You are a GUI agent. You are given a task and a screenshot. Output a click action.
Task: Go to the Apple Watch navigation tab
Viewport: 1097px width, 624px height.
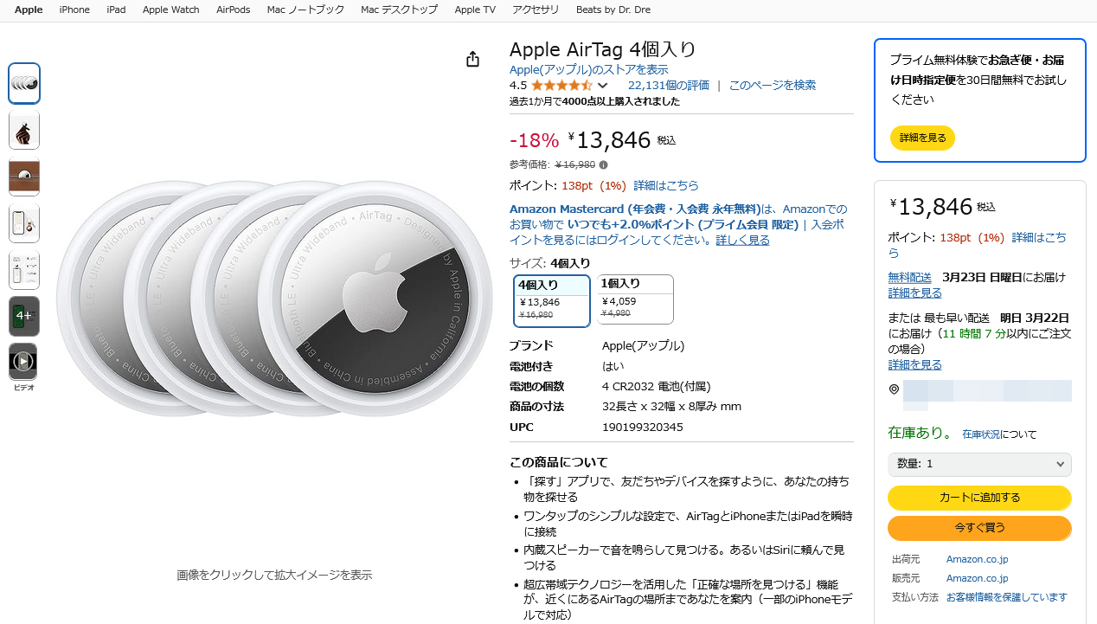click(170, 10)
